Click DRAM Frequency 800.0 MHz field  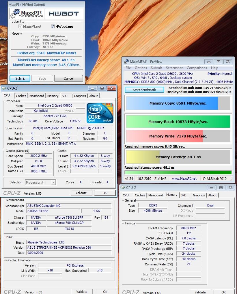click(189, 228)
